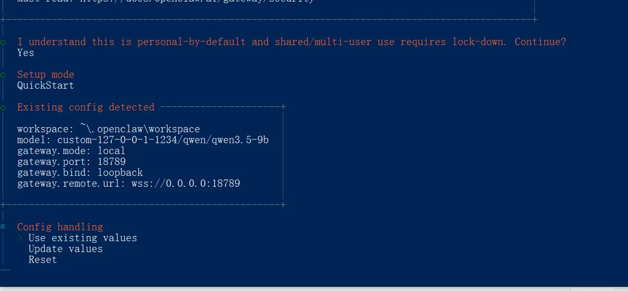
Task: Click the step marker before the lock-down confirmation
Action: coord(3,42)
